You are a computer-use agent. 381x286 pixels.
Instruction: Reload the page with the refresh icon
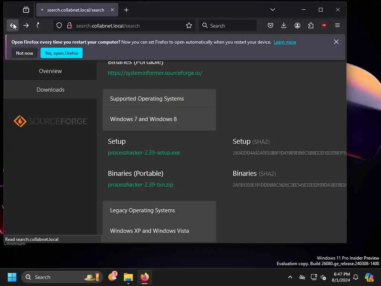(38, 25)
